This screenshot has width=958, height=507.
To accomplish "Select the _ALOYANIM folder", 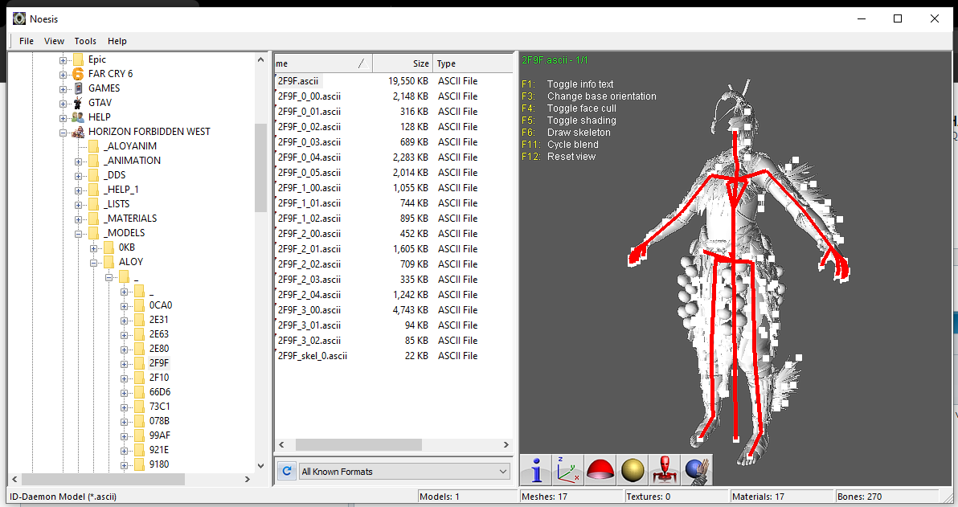I will tap(130, 146).
